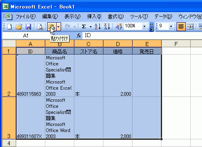Open the データ(D) menu
The height and width of the screenshot is (147, 202).
[163, 17]
